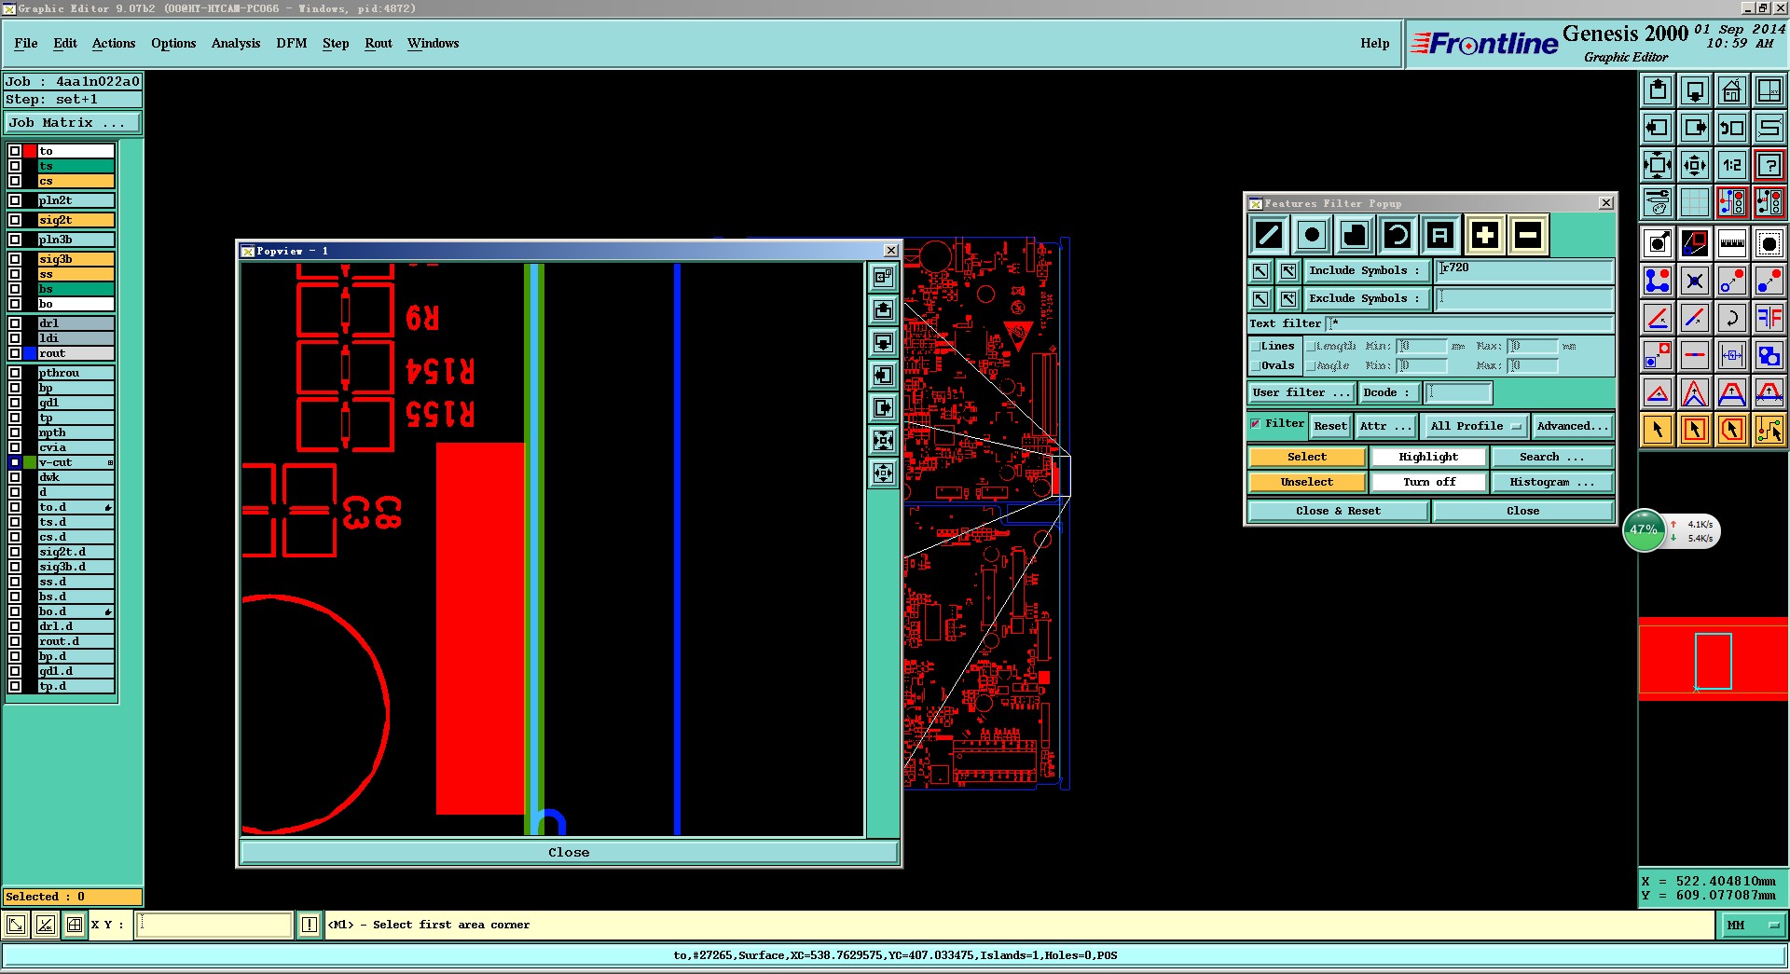Image resolution: width=1790 pixels, height=974 pixels.
Task: Open the File menu
Action: tap(26, 44)
